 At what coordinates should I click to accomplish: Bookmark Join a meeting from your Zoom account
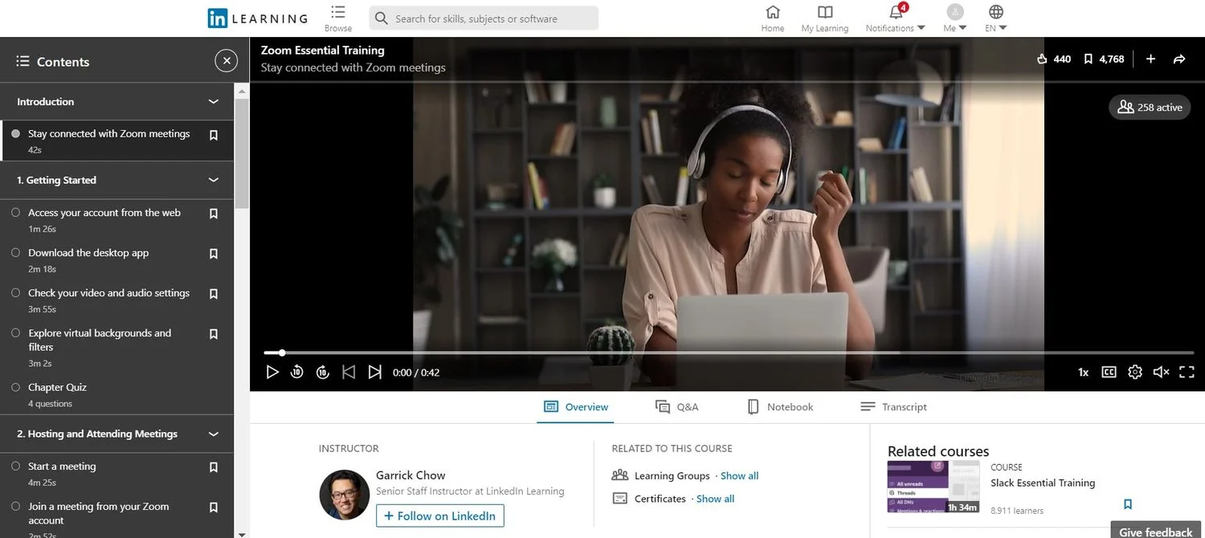[214, 507]
